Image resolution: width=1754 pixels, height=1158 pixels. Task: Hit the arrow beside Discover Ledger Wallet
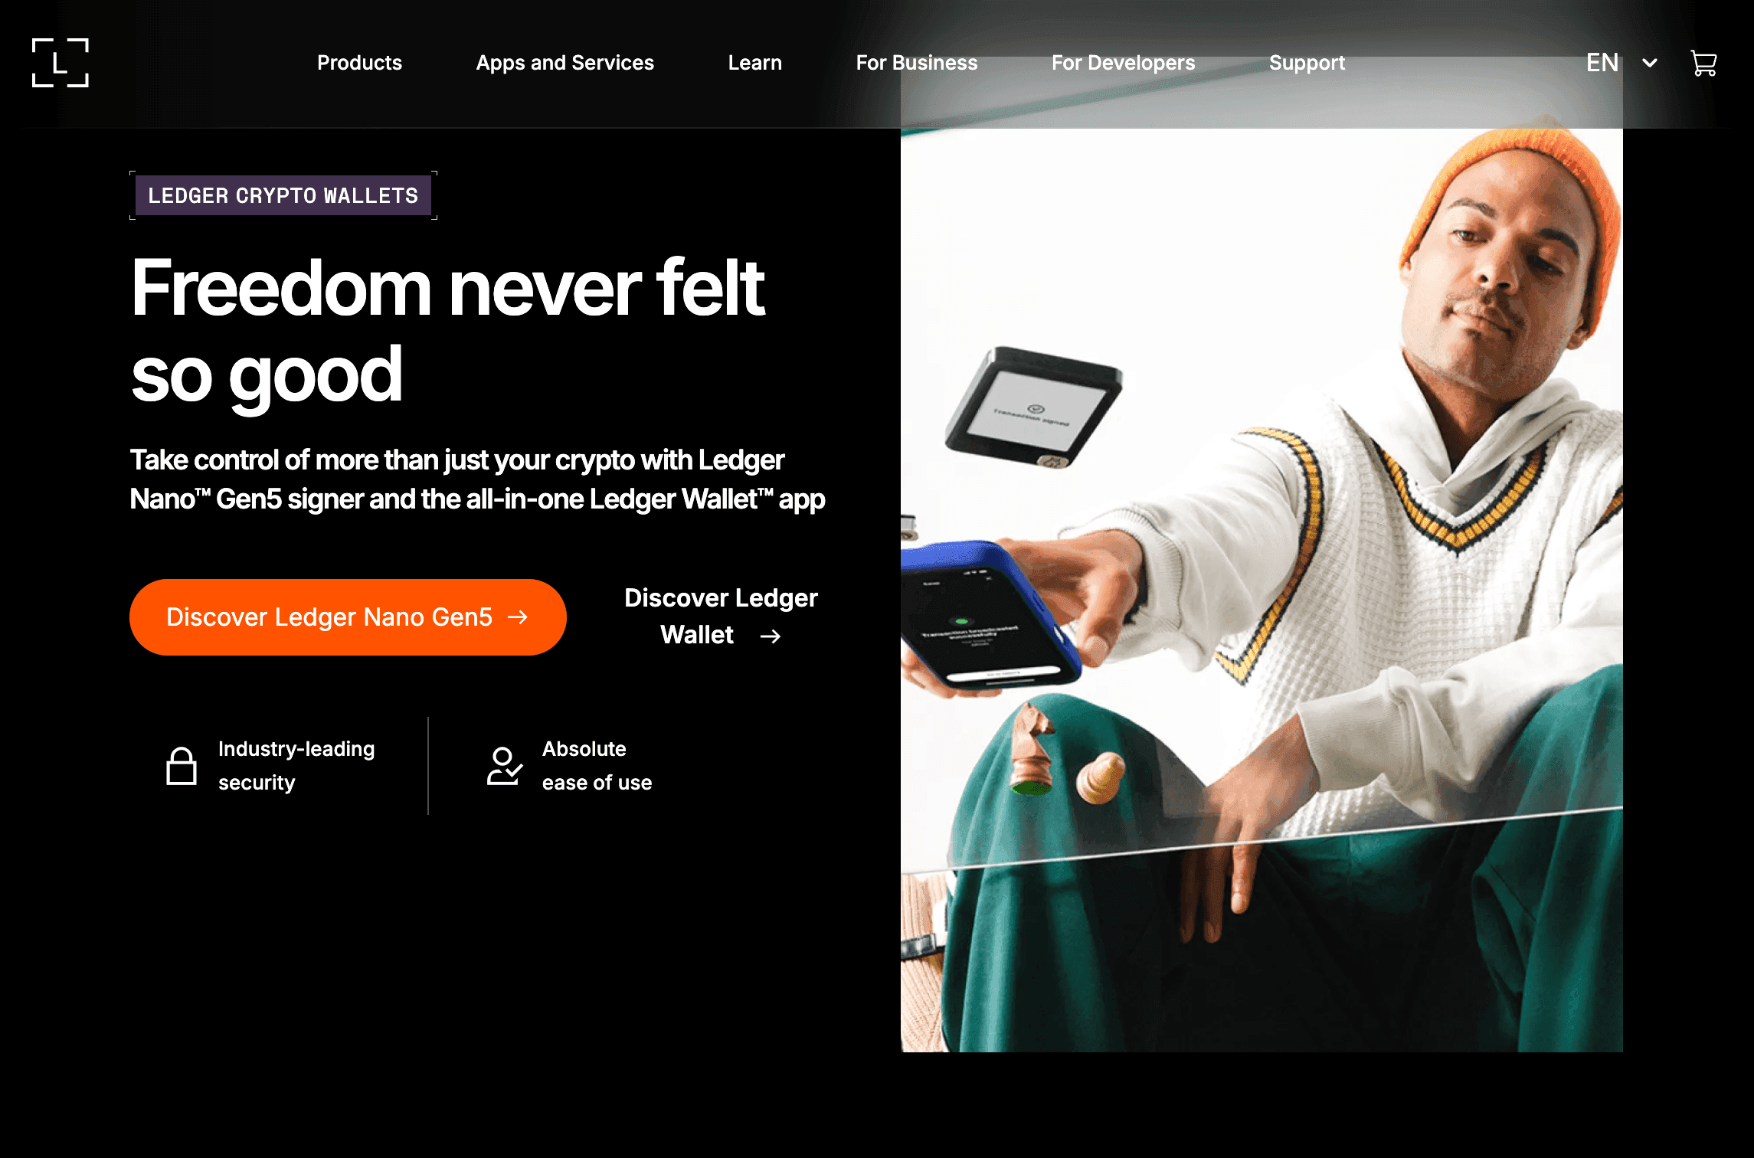[x=771, y=636]
